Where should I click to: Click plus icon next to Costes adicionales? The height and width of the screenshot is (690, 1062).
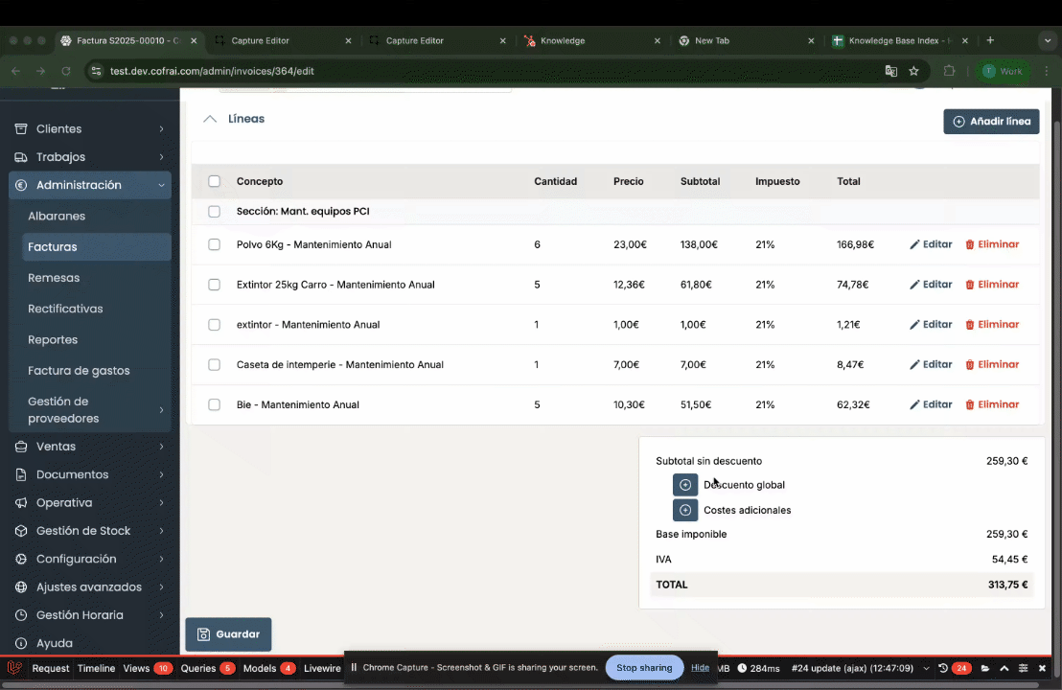[685, 510]
